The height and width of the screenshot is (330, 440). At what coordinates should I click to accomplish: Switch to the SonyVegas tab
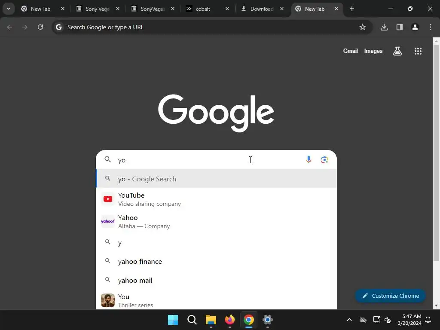pyautogui.click(x=153, y=9)
